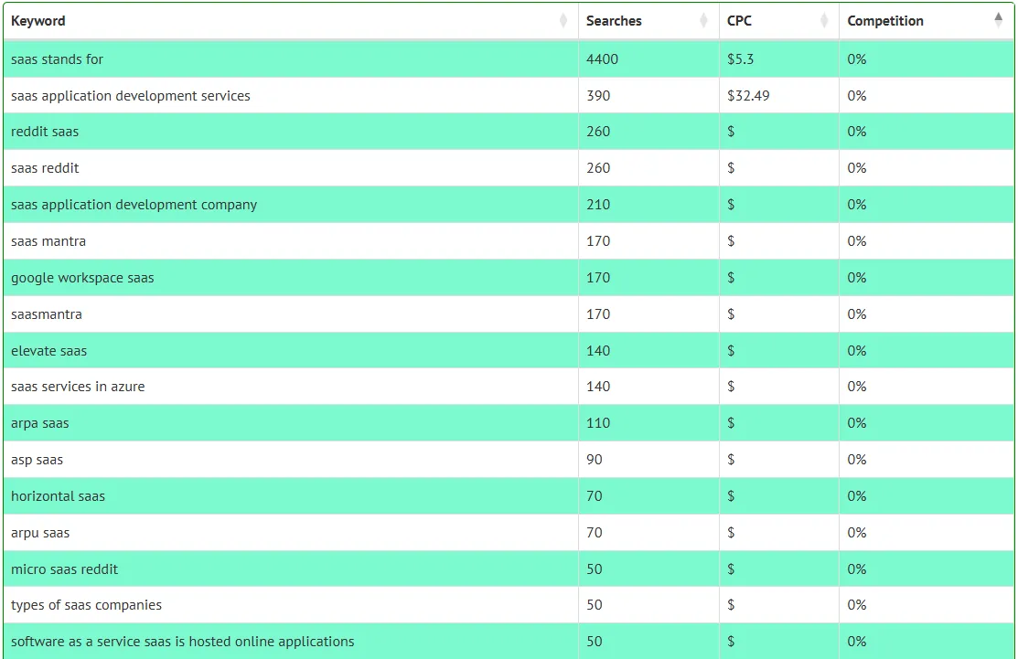Image resolution: width=1018 pixels, height=659 pixels.
Task: Click the CPC column header label
Action: point(739,21)
